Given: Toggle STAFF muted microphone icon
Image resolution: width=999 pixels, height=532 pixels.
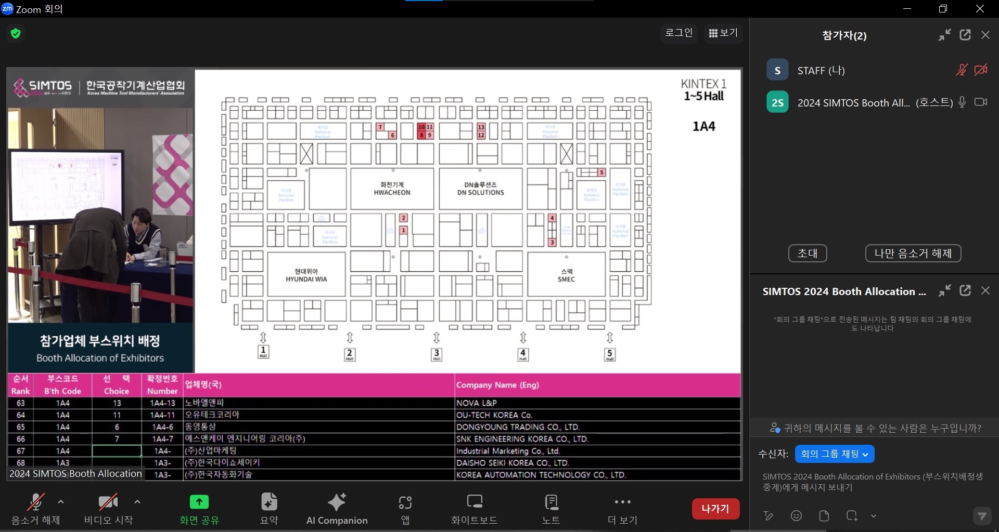Looking at the screenshot, I should point(962,70).
